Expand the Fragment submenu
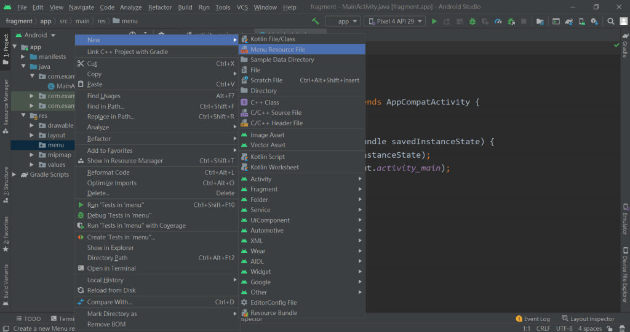 301,189
